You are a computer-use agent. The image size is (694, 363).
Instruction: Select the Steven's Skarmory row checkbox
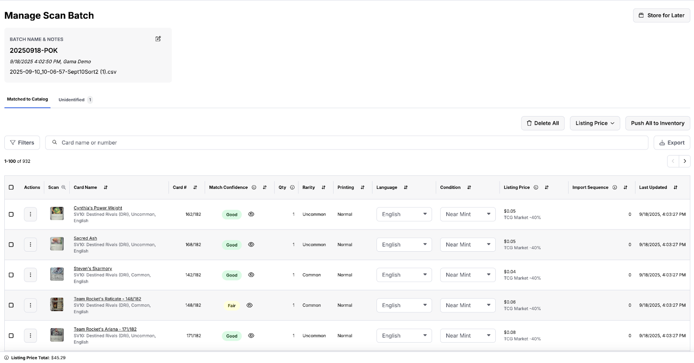tap(11, 275)
